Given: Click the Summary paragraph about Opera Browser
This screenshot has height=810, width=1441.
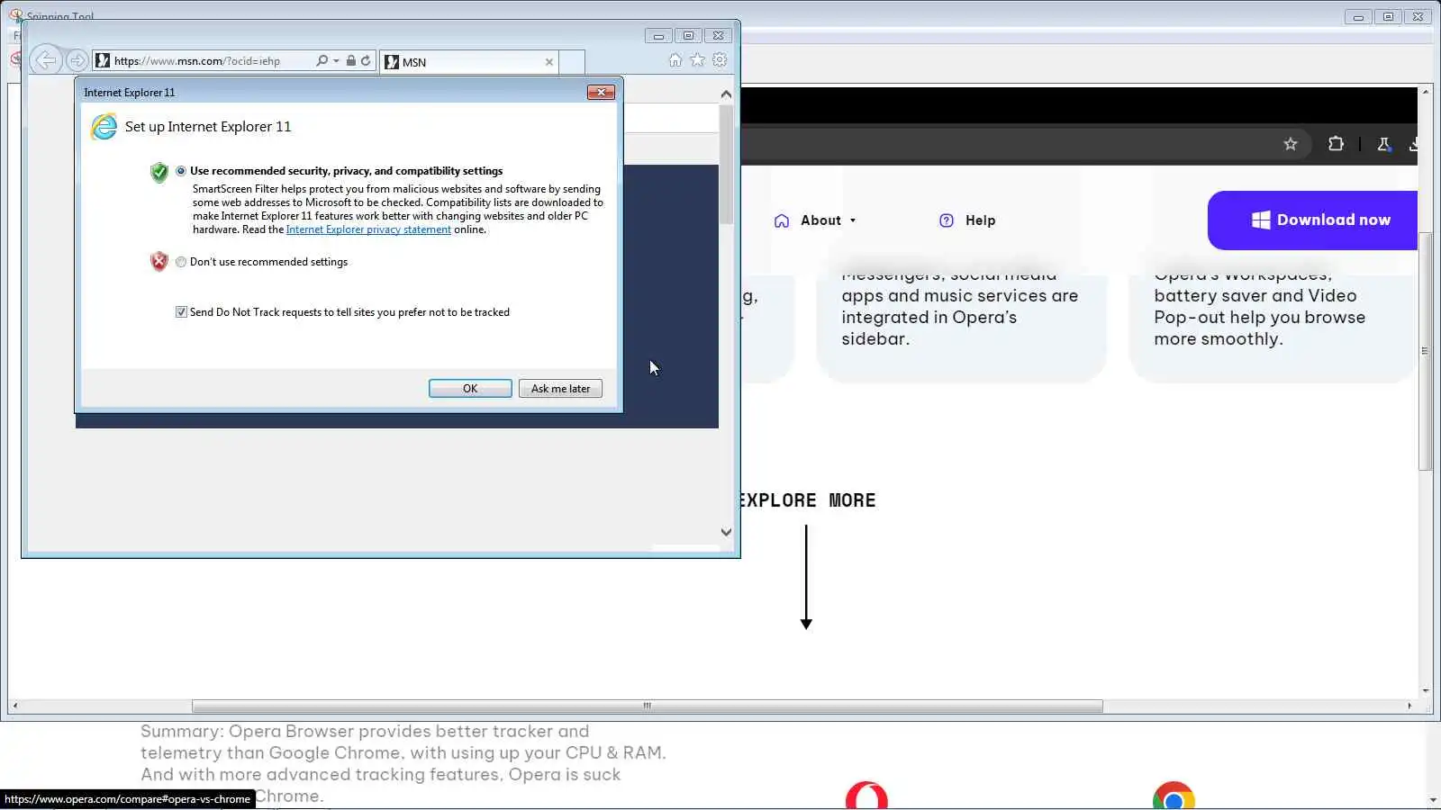Looking at the screenshot, I should tap(403, 763).
